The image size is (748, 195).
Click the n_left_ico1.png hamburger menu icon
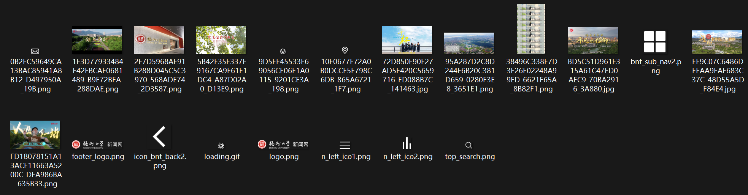point(345,145)
